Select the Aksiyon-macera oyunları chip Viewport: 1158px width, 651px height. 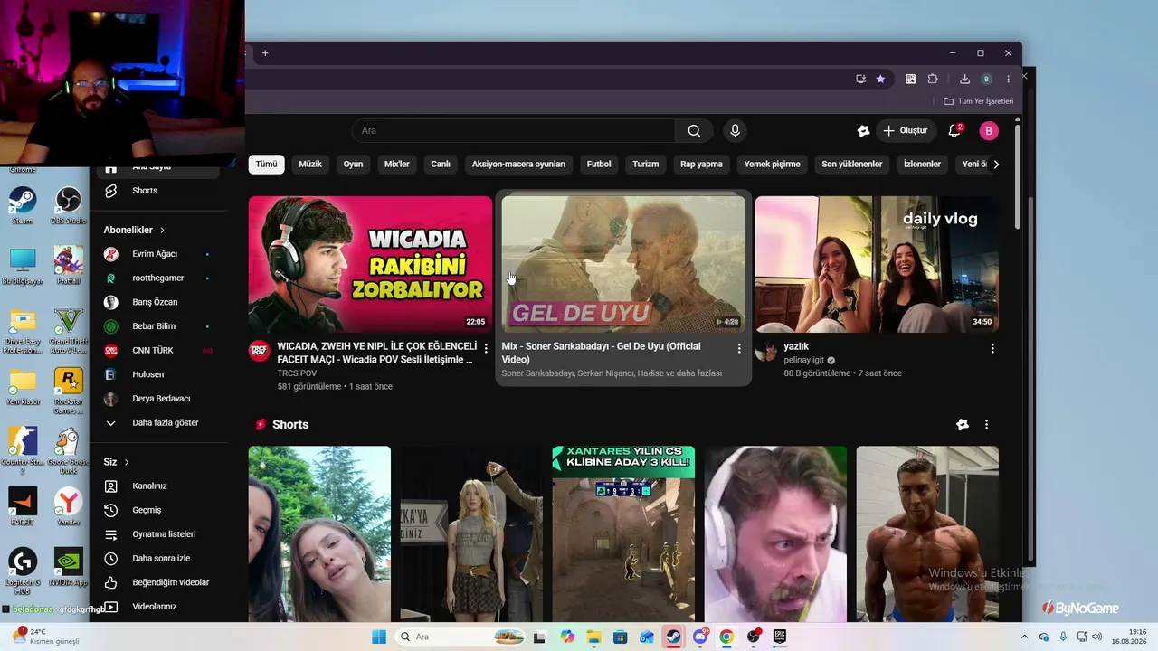(x=518, y=165)
